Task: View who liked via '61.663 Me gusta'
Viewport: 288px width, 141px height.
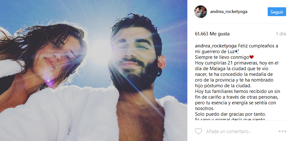Action: [x=212, y=34]
